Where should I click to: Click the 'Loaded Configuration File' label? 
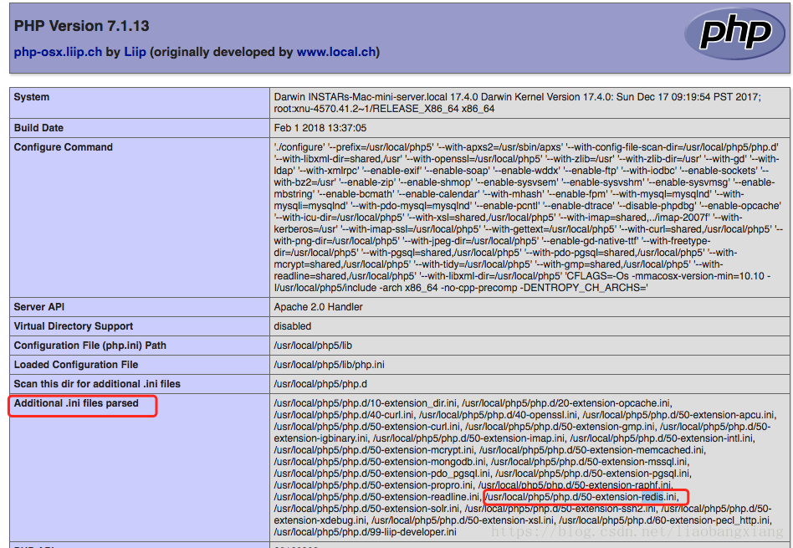point(76,365)
